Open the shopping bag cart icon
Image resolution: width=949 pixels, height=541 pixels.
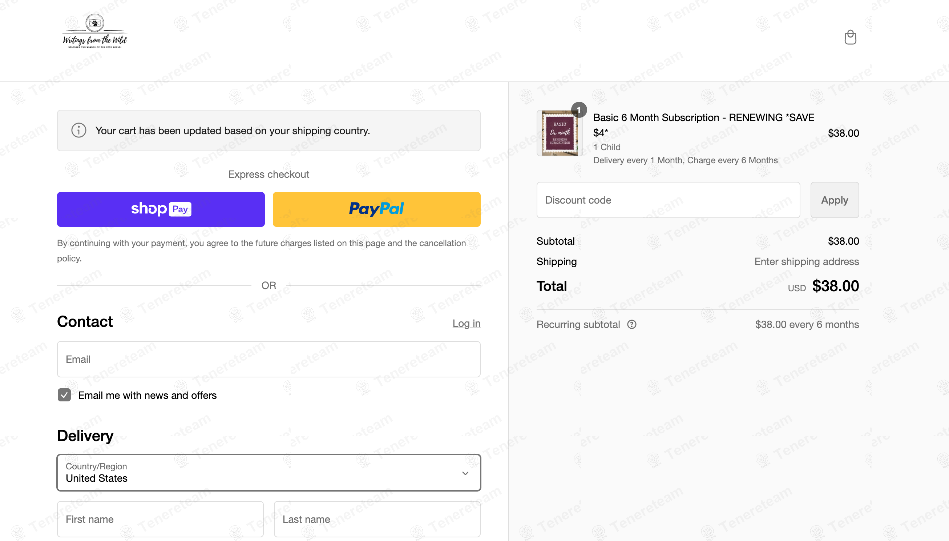point(850,37)
